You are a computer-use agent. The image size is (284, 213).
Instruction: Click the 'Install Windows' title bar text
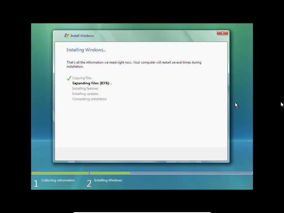pyautogui.click(x=82, y=36)
